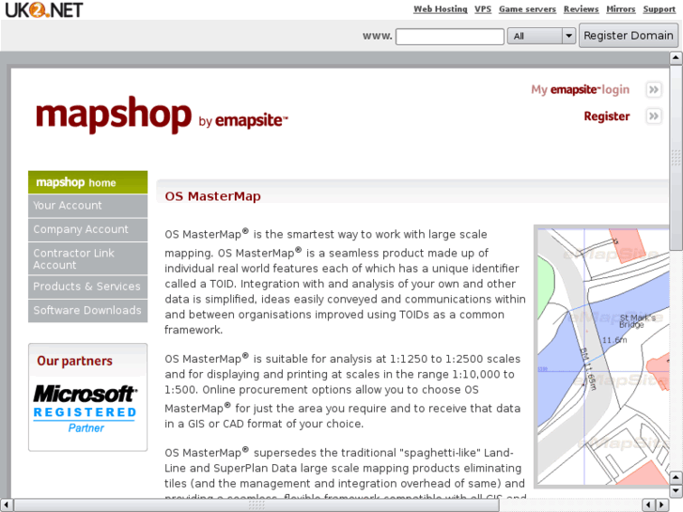Click the OS MasterMap sample map image
683x512 pixels.
click(x=601, y=356)
